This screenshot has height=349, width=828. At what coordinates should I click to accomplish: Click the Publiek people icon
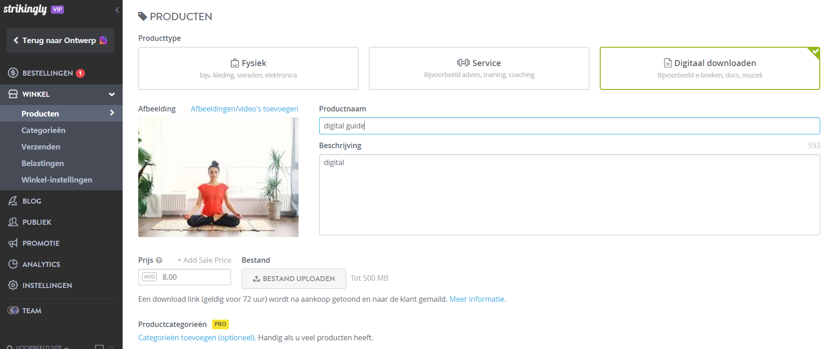click(13, 222)
